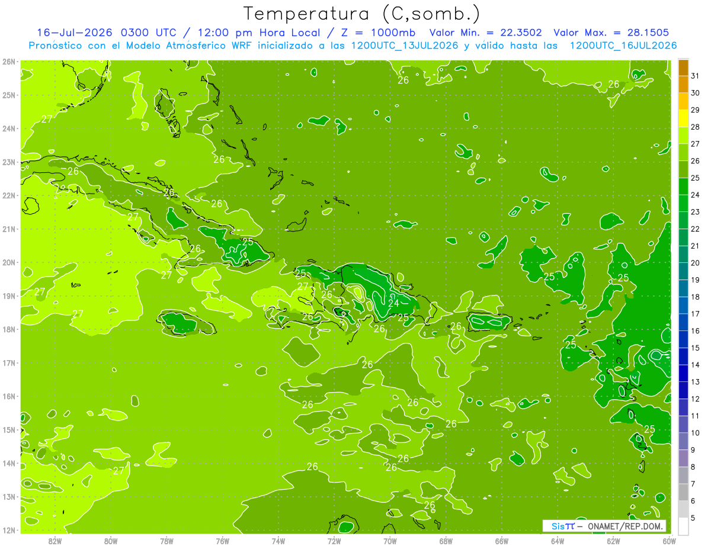Select the "1200UTC_16JUL2026" valid-until time text
This screenshot has height=549, width=711.
coord(623,45)
